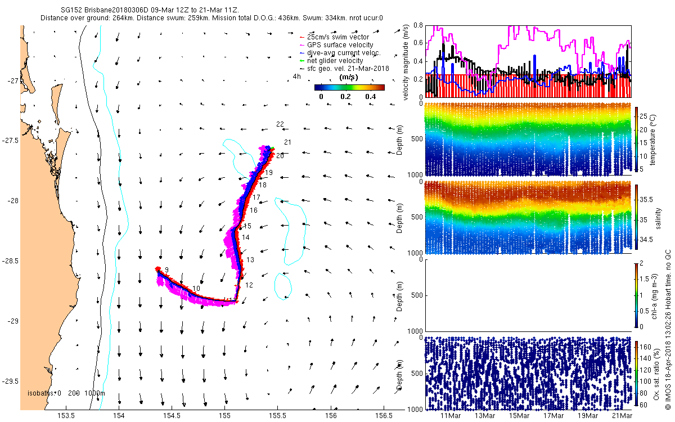This screenshot has height=422, width=675.
Task: Click day marker '16' on the glider track
Action: pos(253,210)
